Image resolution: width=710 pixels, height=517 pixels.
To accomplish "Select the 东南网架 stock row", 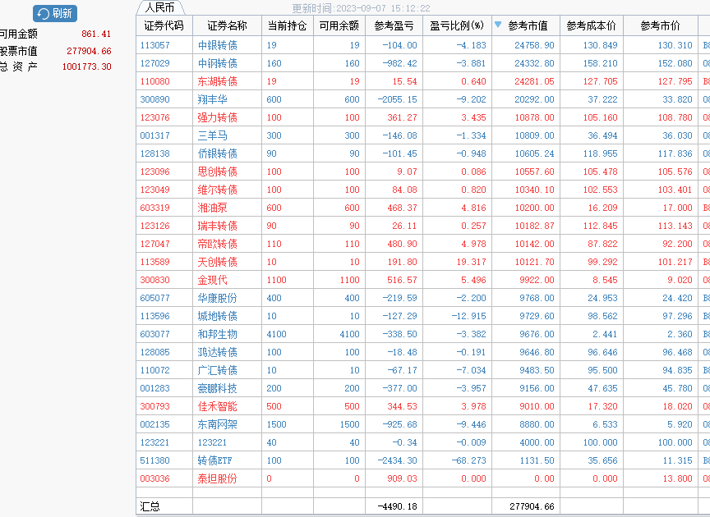I will [423, 425].
